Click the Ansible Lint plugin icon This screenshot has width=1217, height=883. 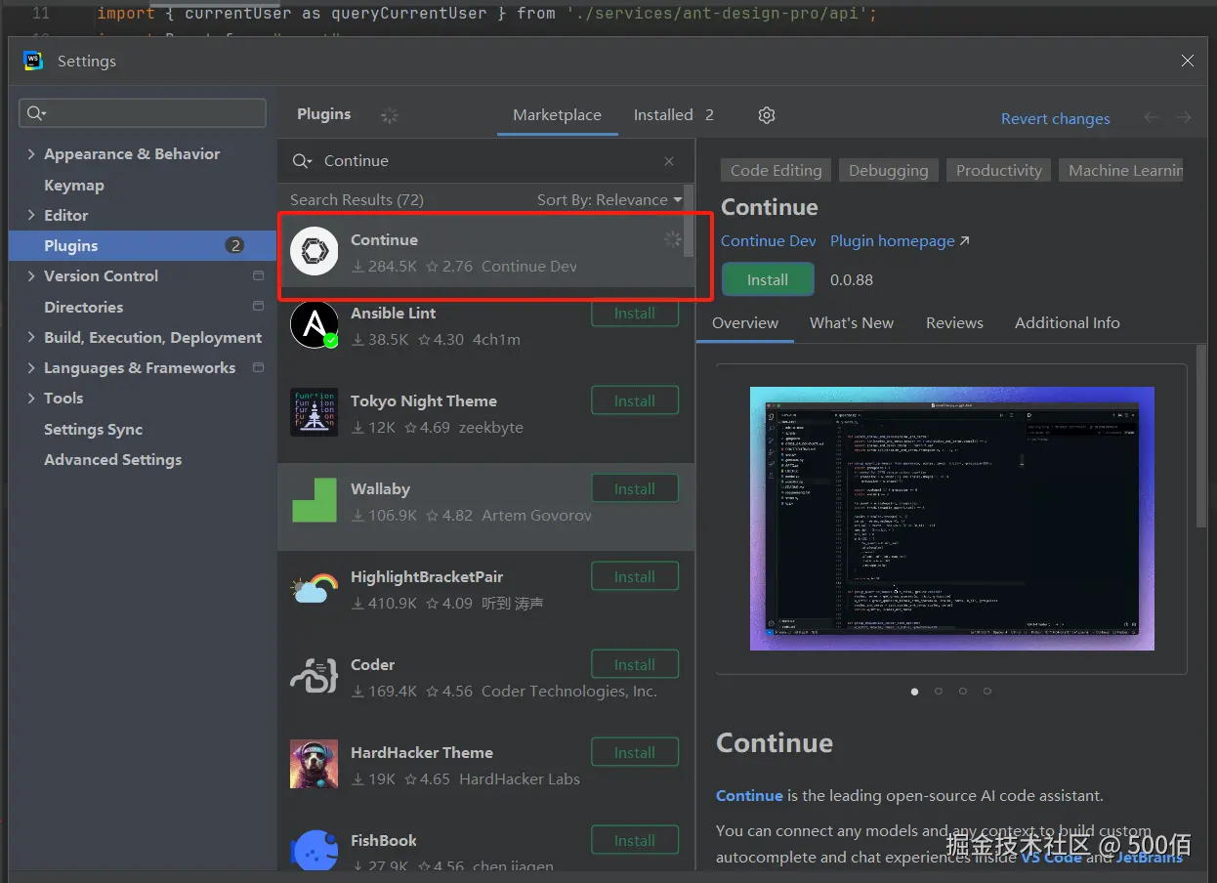pos(315,325)
